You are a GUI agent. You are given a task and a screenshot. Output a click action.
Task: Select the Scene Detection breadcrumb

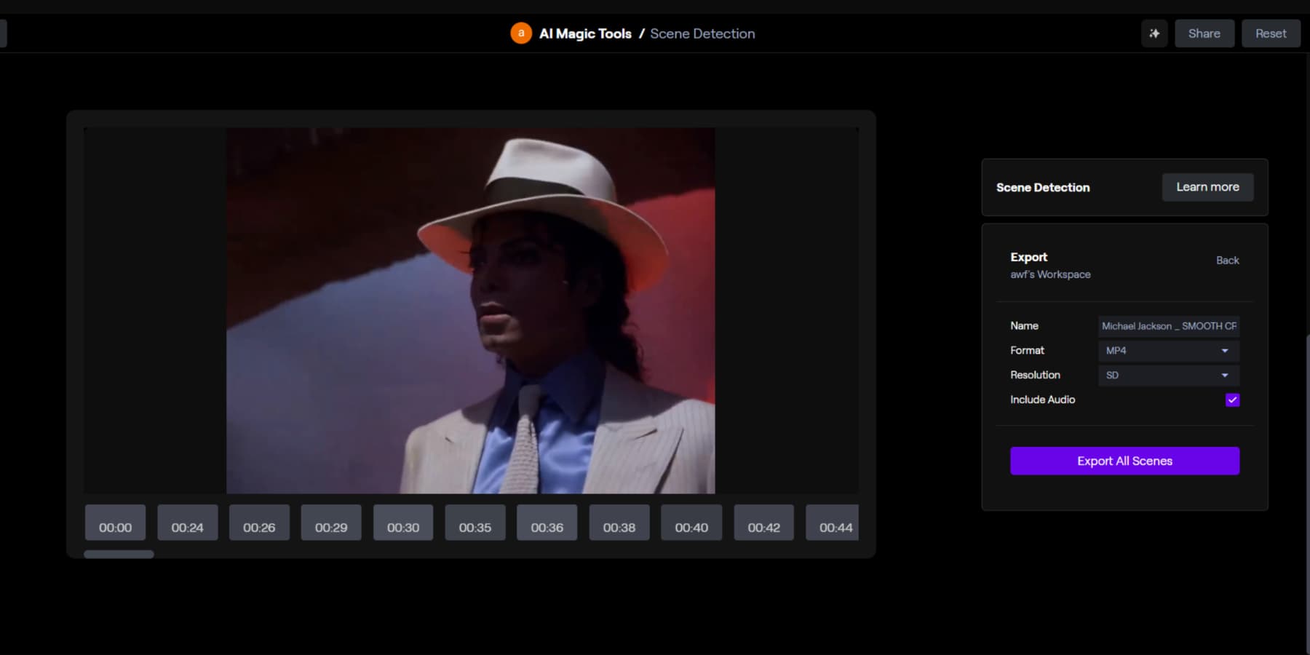coord(702,33)
